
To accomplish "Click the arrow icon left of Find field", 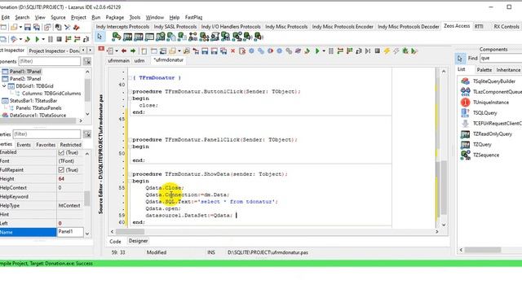I will pos(460,59).
